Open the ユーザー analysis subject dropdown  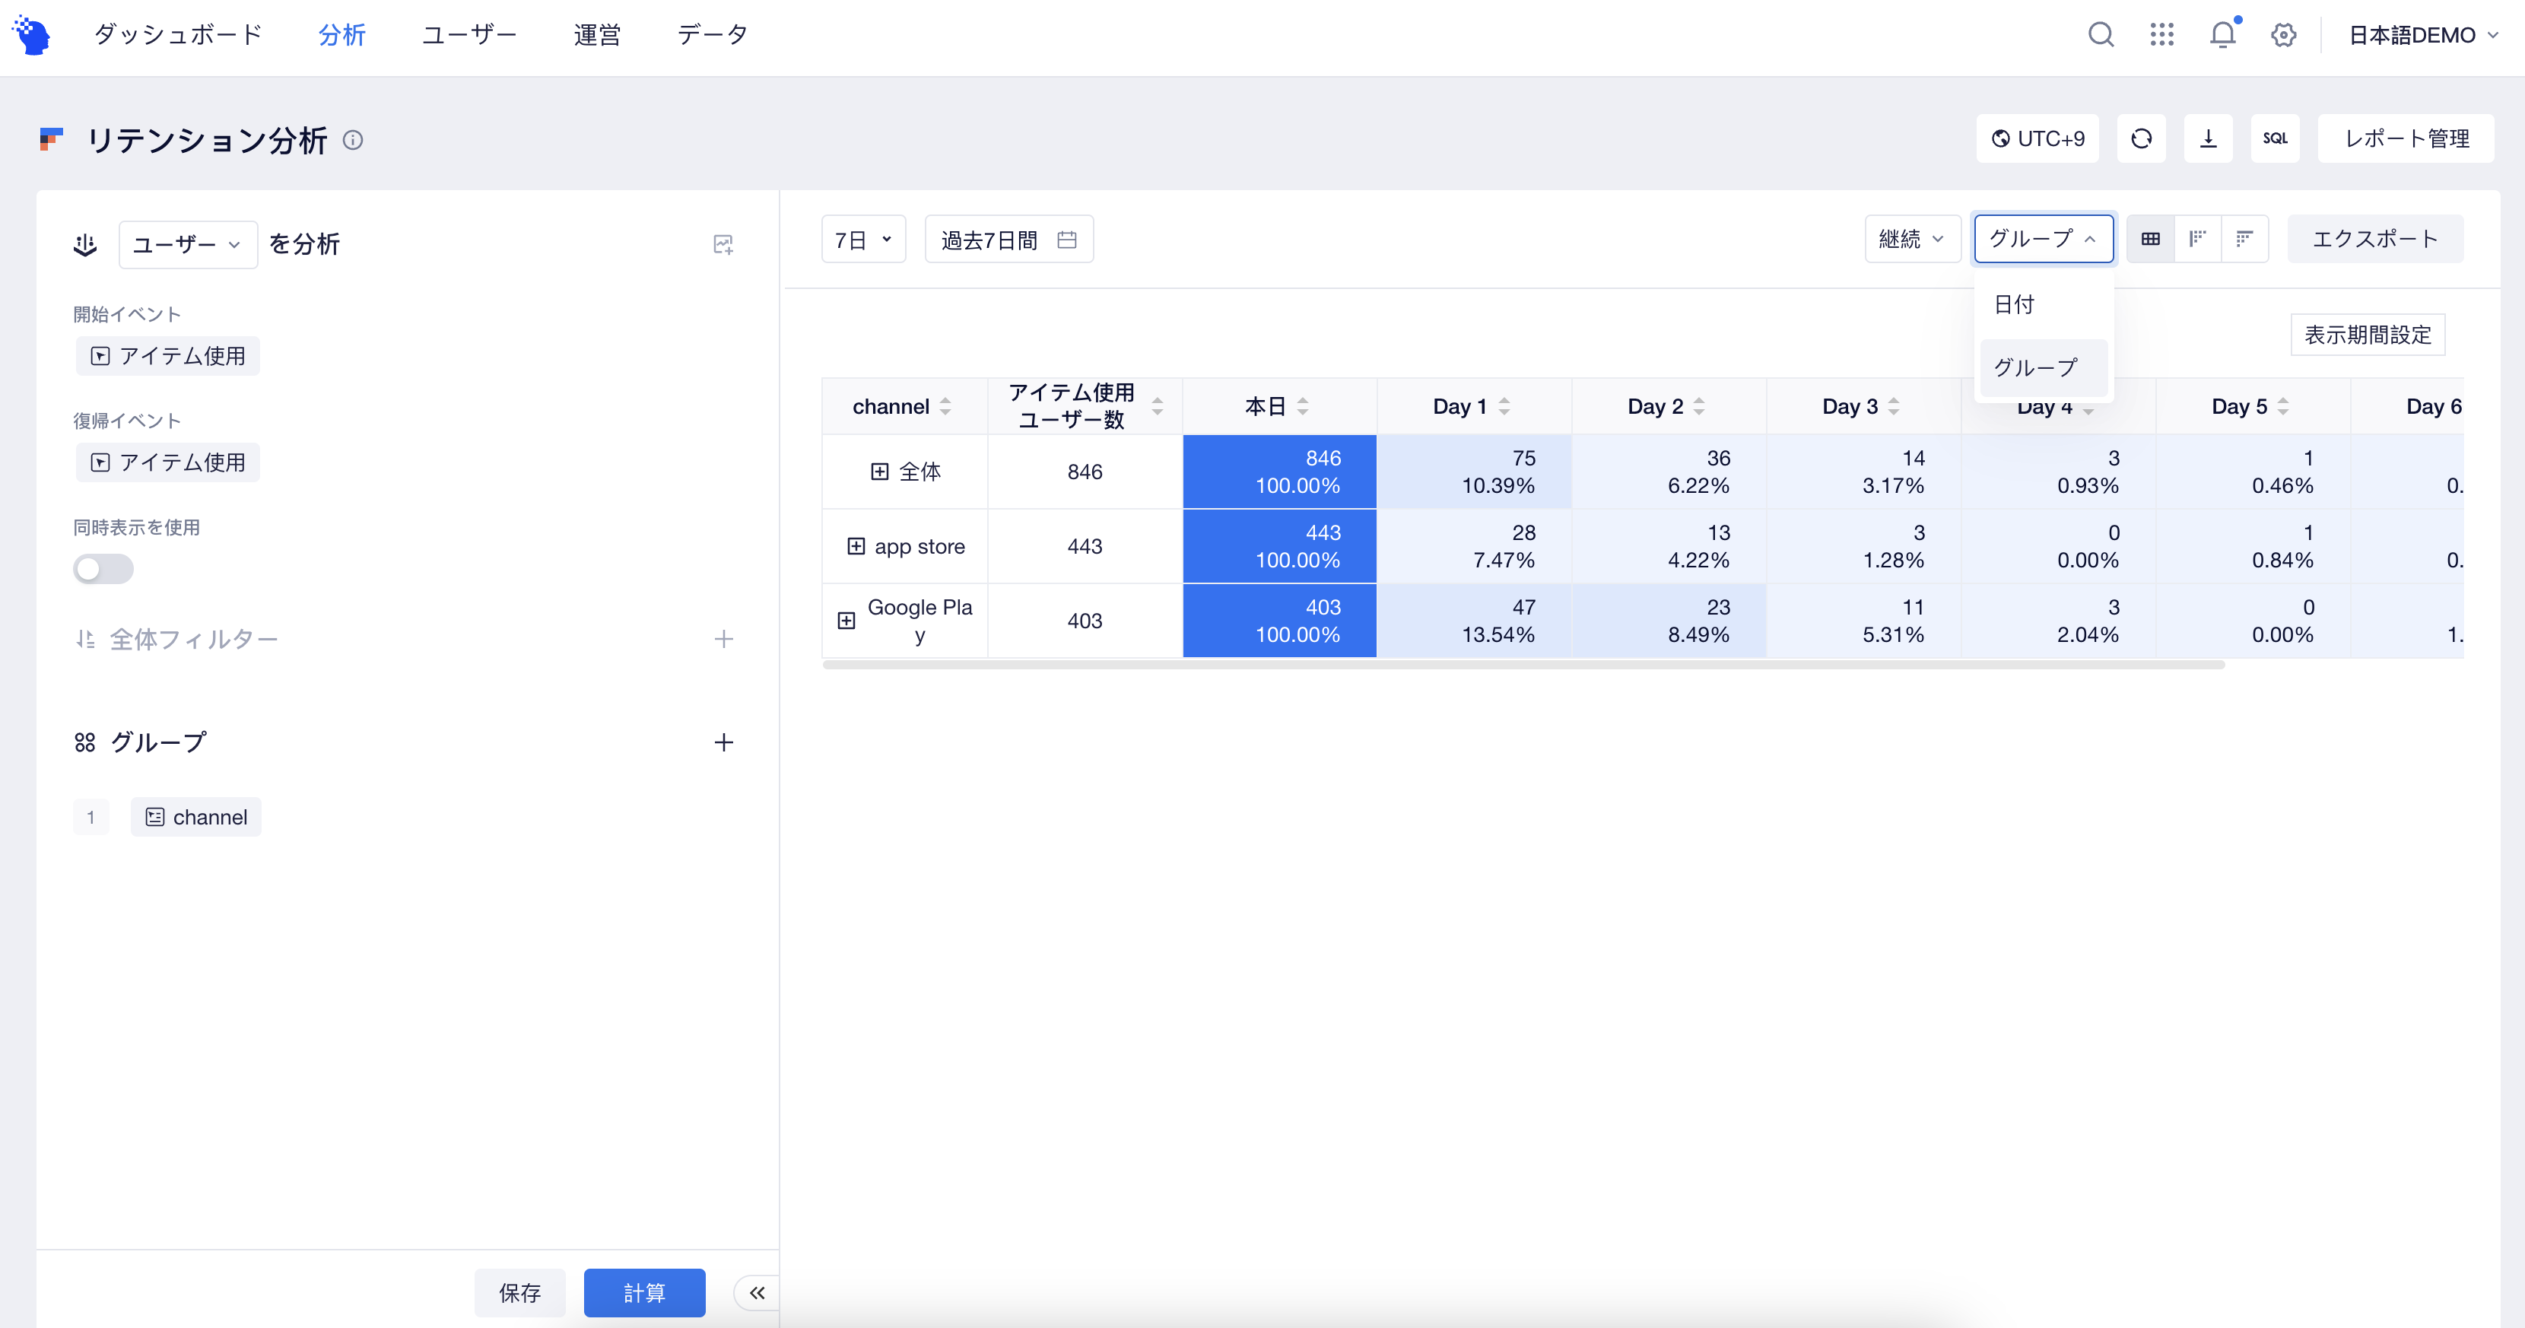click(x=188, y=244)
